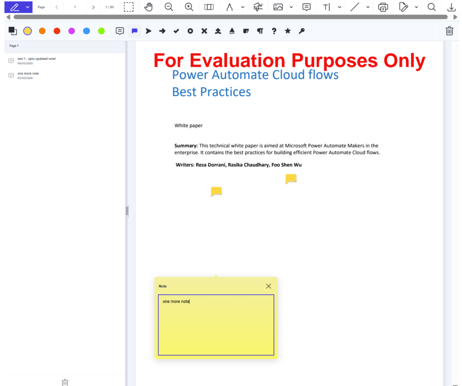Open the print option
This screenshot has height=386, width=462.
tap(383, 7)
